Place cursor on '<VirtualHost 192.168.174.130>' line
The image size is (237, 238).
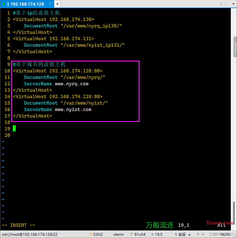click(x=54, y=19)
